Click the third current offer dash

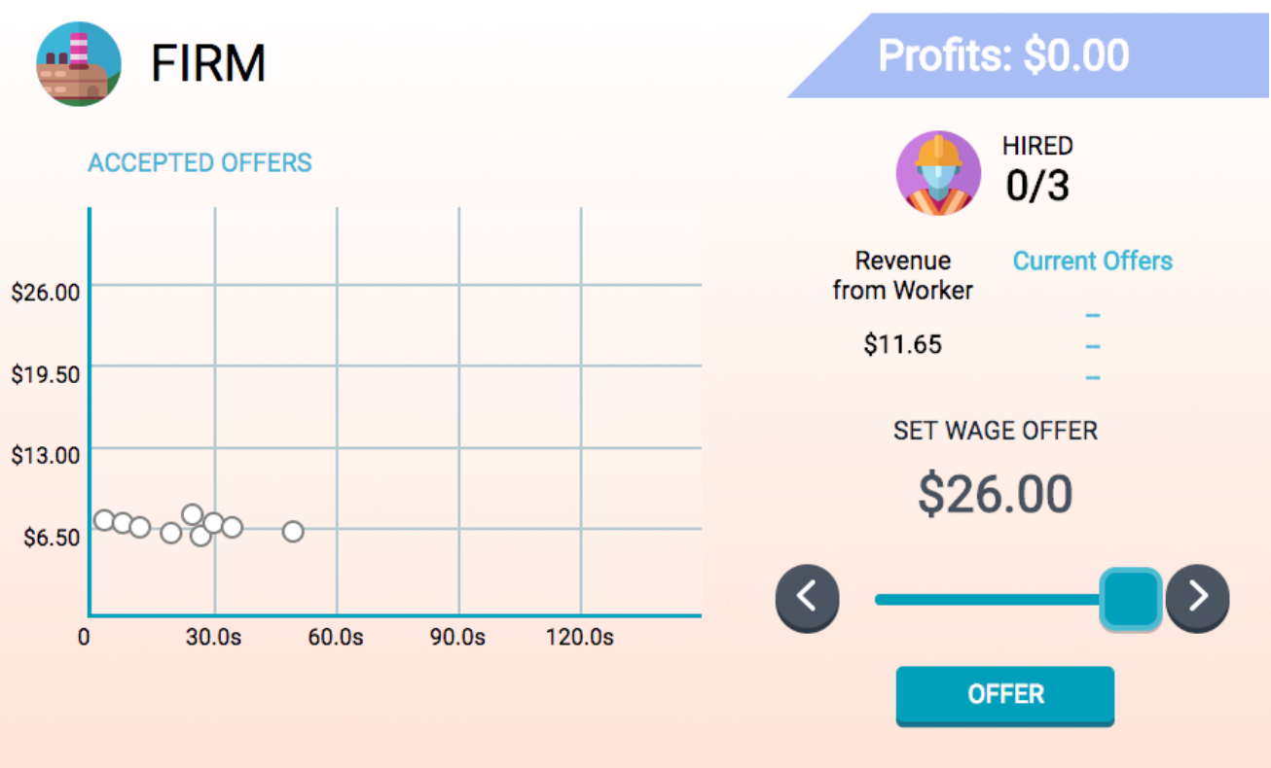coord(1092,377)
